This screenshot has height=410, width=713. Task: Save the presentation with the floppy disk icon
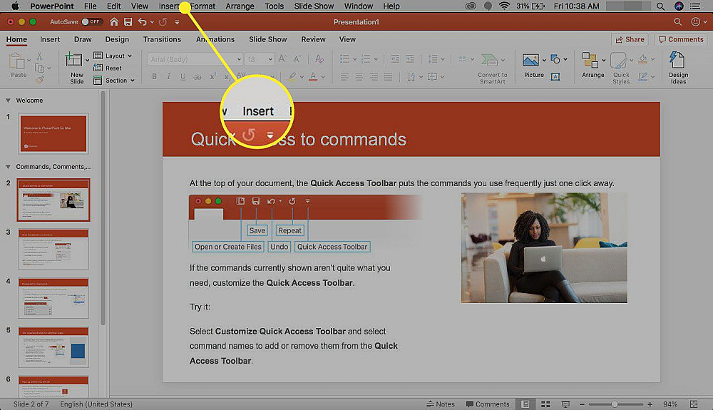(x=128, y=21)
